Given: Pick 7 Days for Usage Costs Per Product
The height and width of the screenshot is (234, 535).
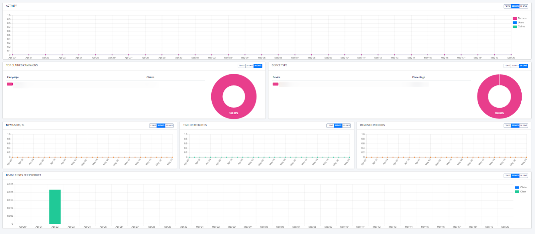Looking at the screenshot, I should point(508,176).
